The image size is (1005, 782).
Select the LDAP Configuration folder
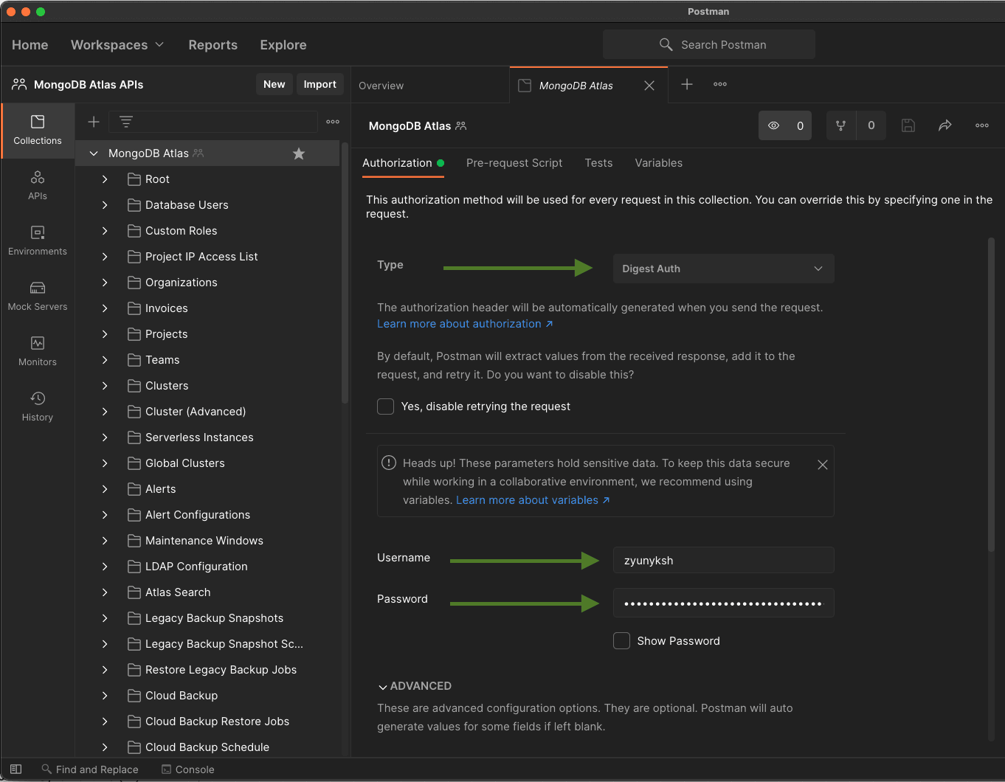pyautogui.click(x=196, y=567)
